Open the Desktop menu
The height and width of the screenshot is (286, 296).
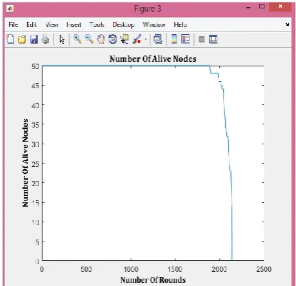124,25
